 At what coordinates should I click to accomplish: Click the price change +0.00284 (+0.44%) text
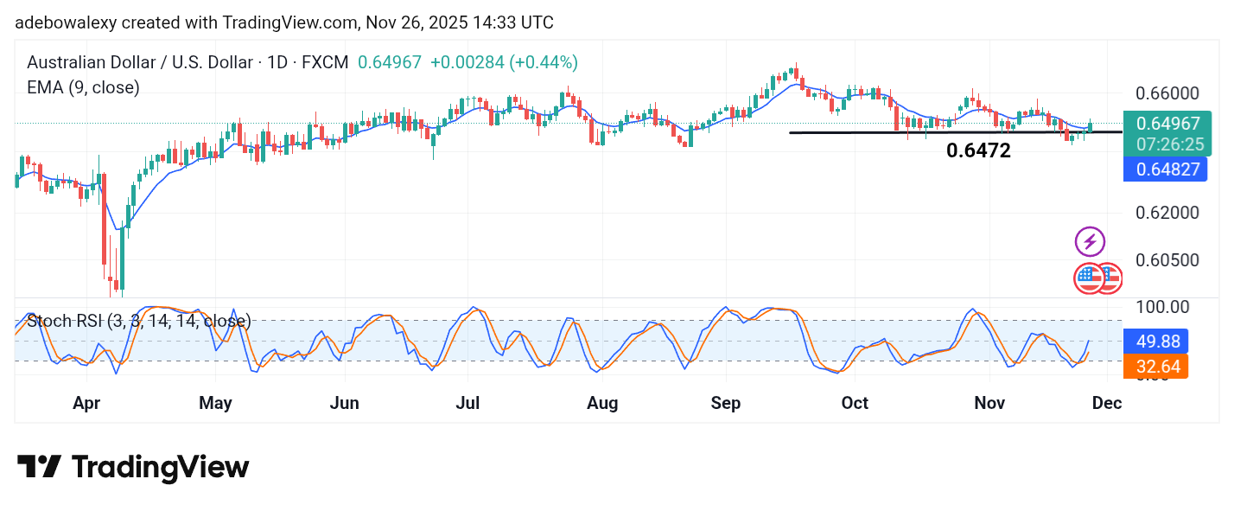coord(504,62)
